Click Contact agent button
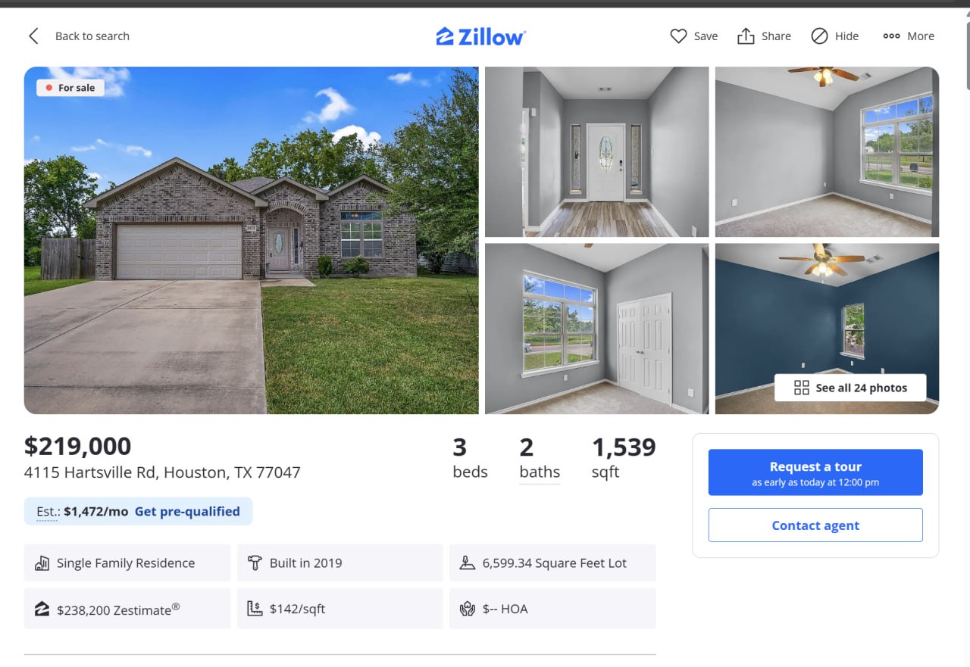The height and width of the screenshot is (667, 970). [815, 525]
